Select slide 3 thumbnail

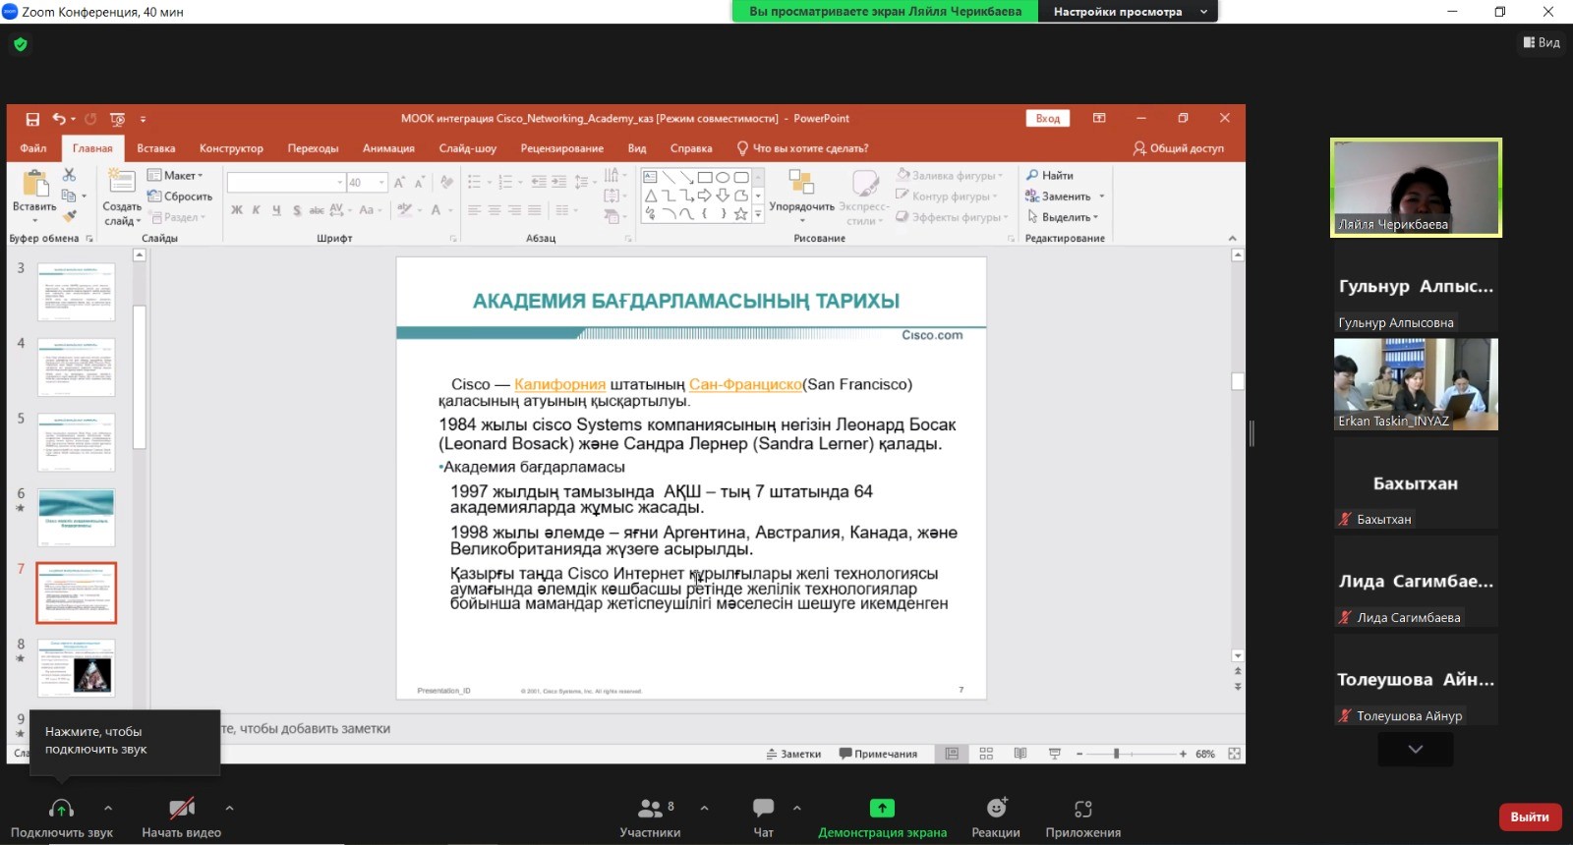(77, 292)
